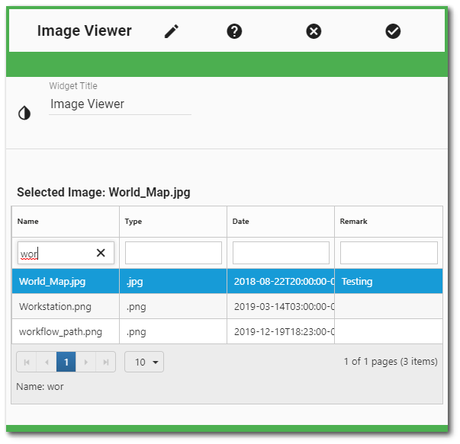Image resolution: width=460 pixels, height=444 pixels.
Task: Sort by the Remark column header
Action: tap(389, 222)
